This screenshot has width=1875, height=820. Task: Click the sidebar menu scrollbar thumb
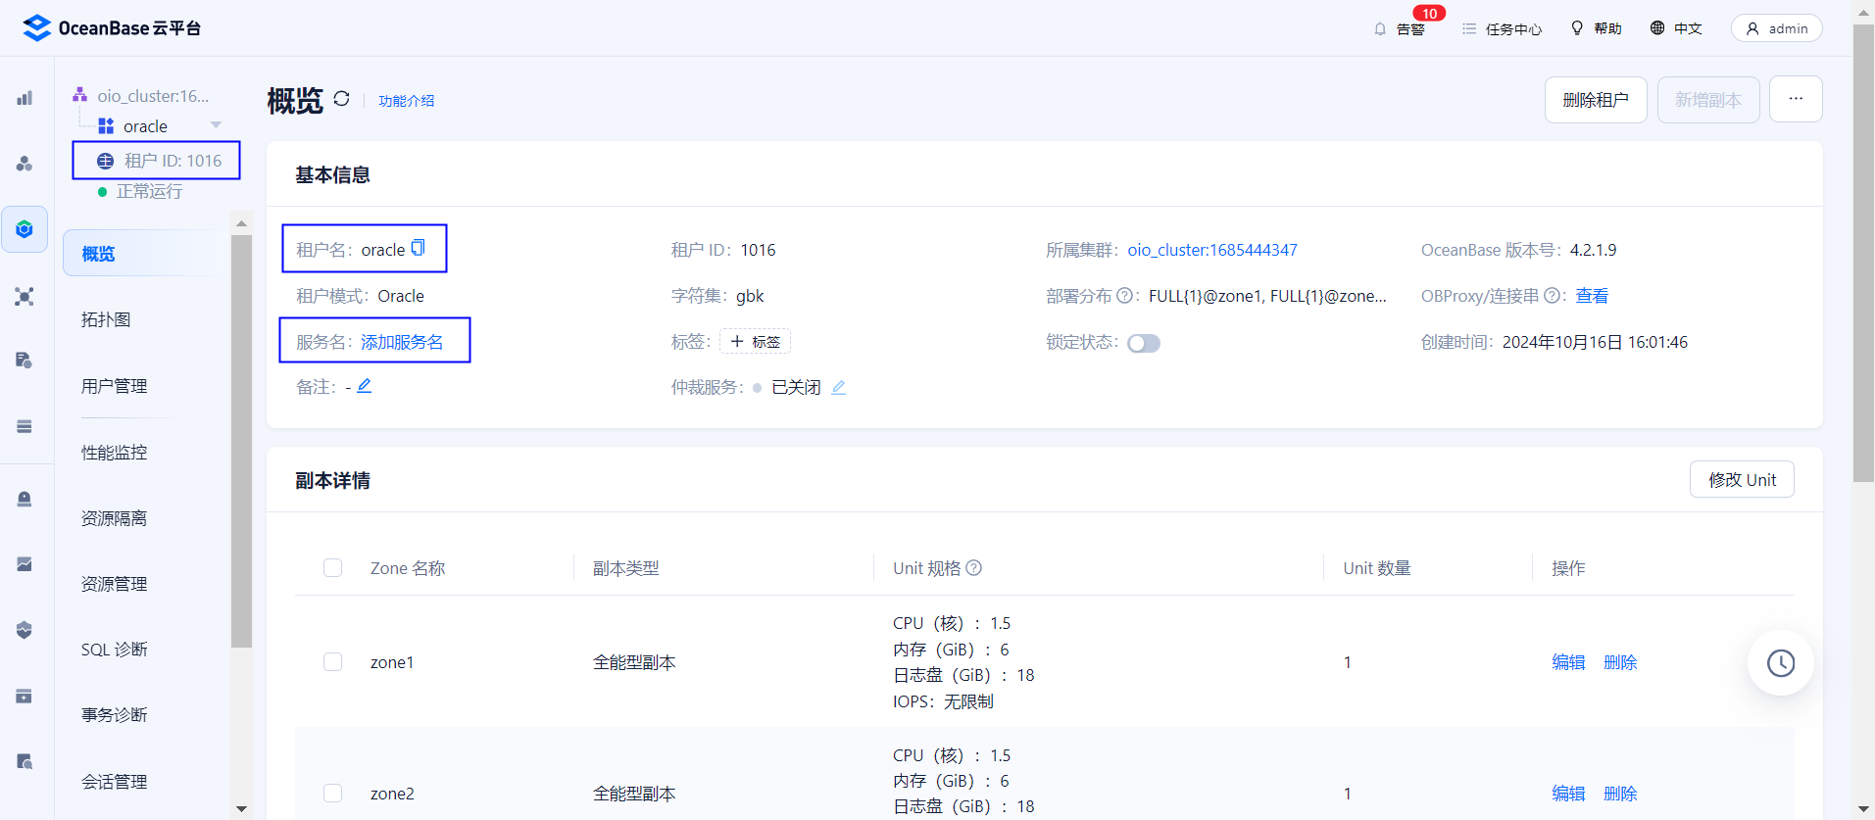click(x=241, y=441)
